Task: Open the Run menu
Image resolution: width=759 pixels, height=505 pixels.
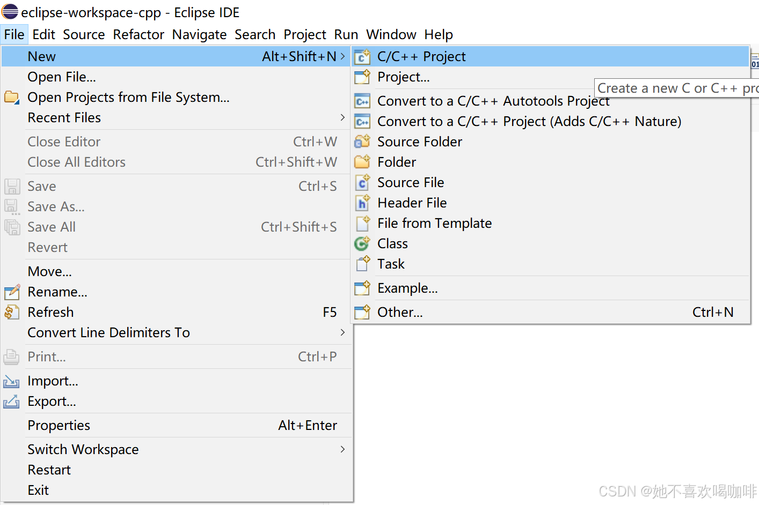Action: [346, 34]
